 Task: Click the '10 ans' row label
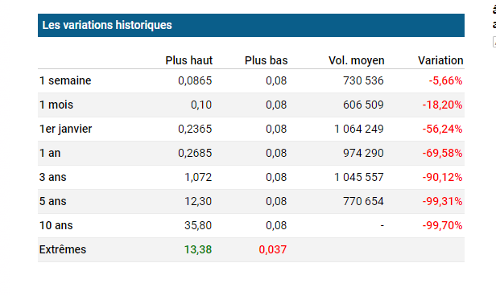pyautogui.click(x=56, y=225)
